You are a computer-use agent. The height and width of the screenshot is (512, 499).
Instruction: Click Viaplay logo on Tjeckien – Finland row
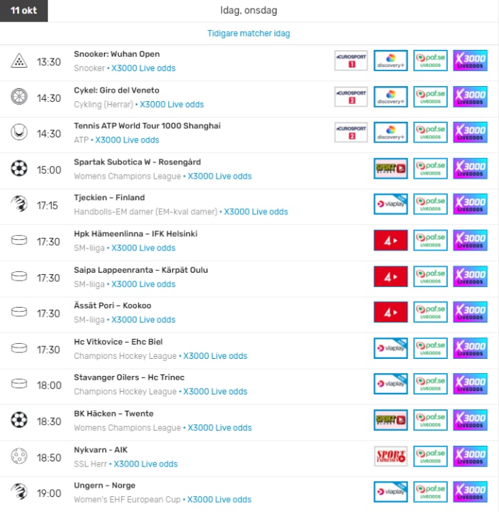(x=391, y=204)
